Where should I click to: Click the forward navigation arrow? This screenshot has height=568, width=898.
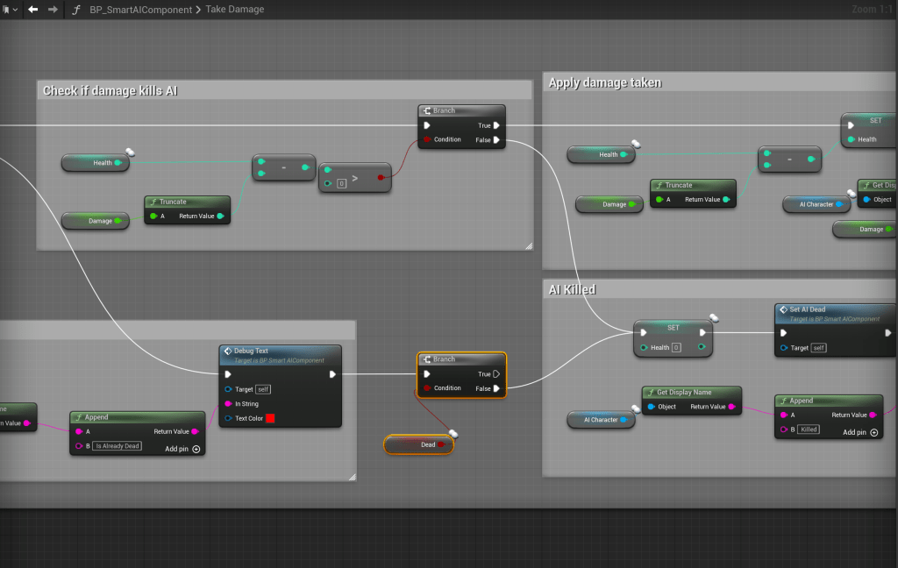click(53, 9)
